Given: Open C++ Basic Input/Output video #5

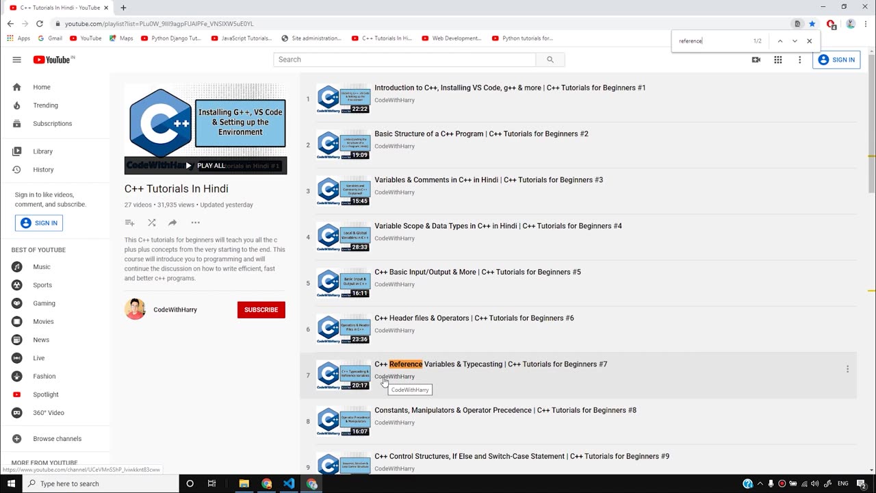Looking at the screenshot, I should pos(478,272).
